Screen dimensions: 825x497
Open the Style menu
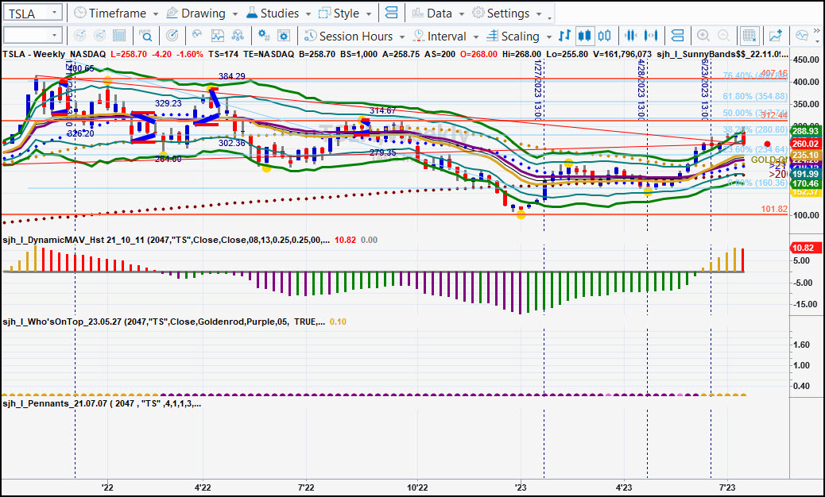[x=346, y=13]
